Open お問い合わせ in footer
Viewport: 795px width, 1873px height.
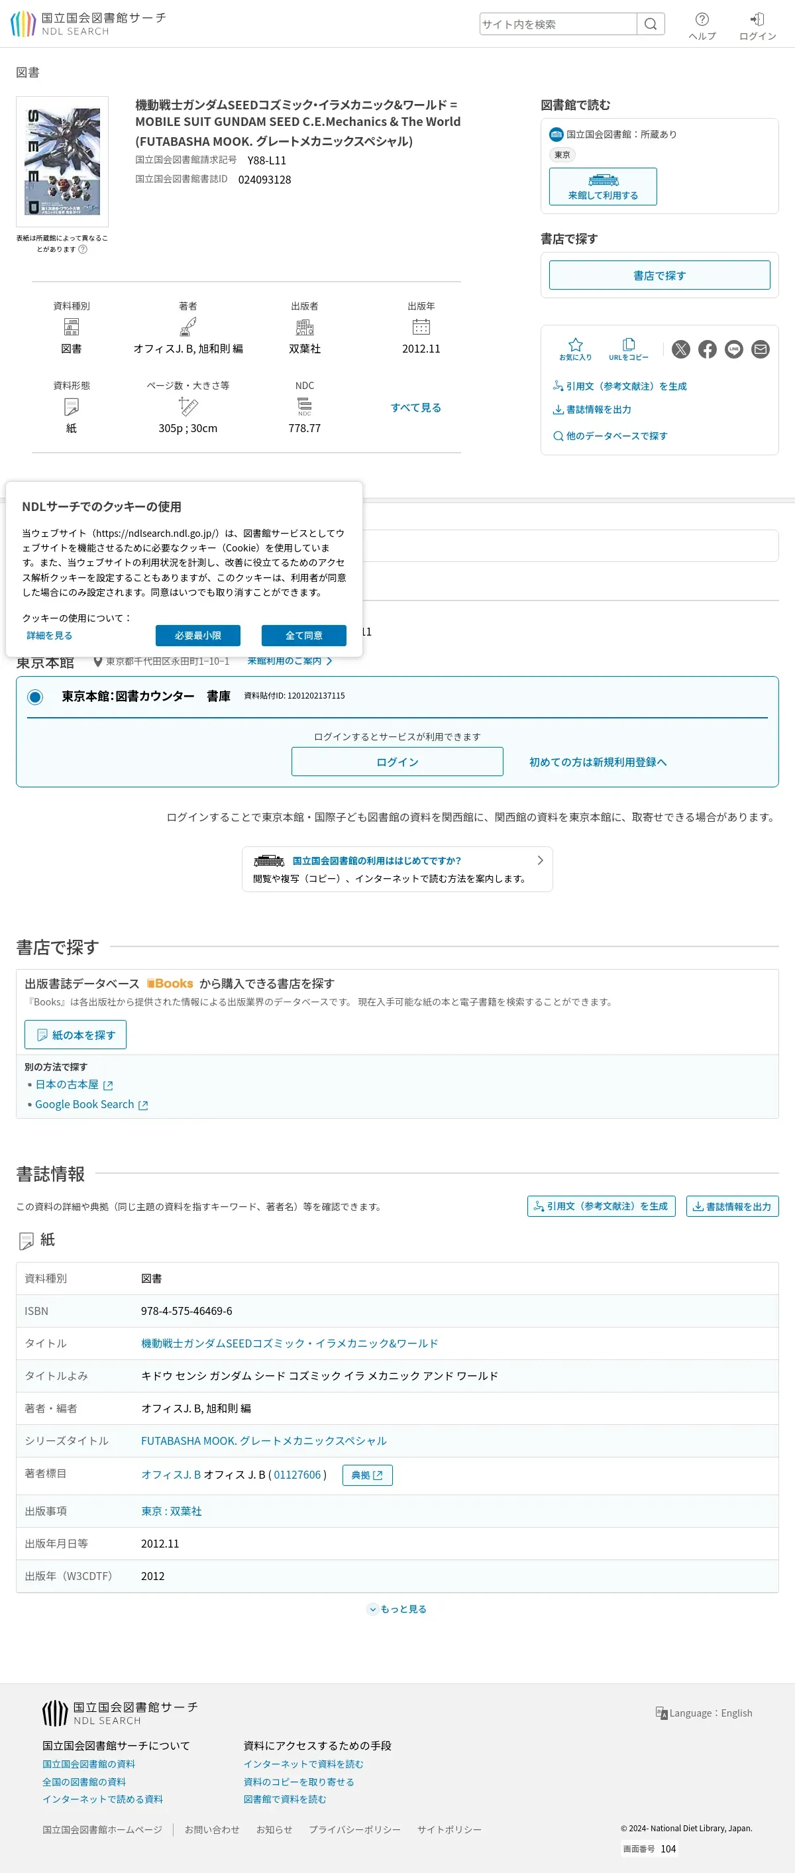click(x=212, y=1829)
